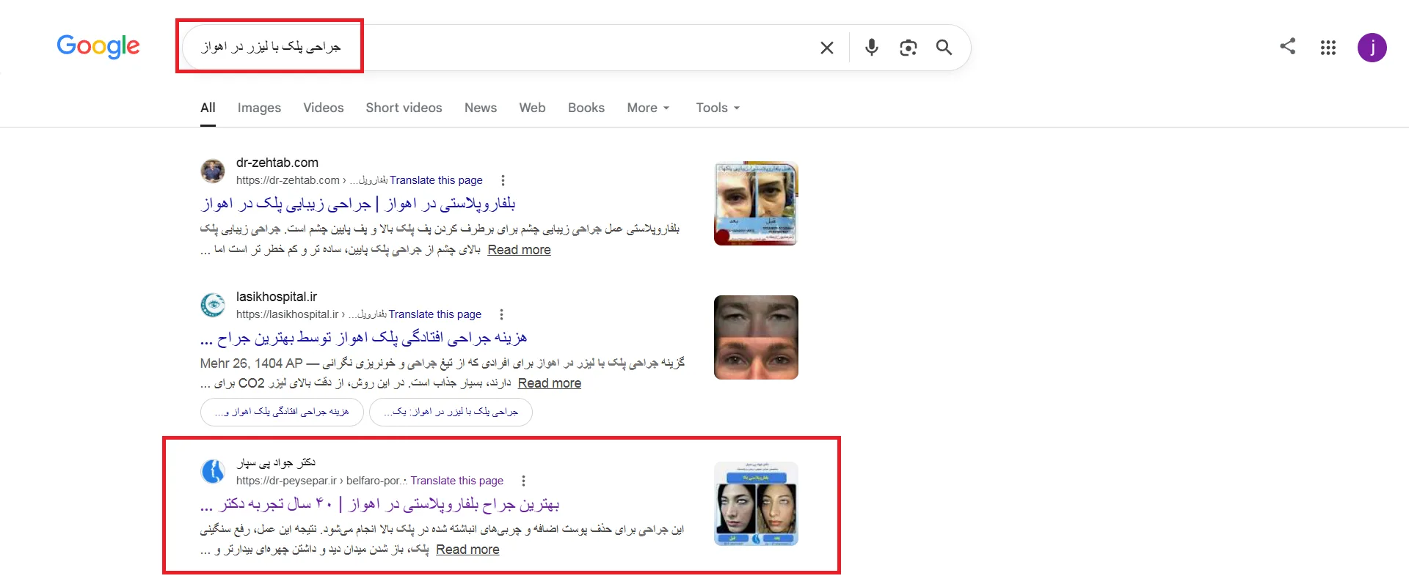The width and height of the screenshot is (1409, 584).
Task: Open the dr-peysepar.ir result title
Action: point(379,504)
